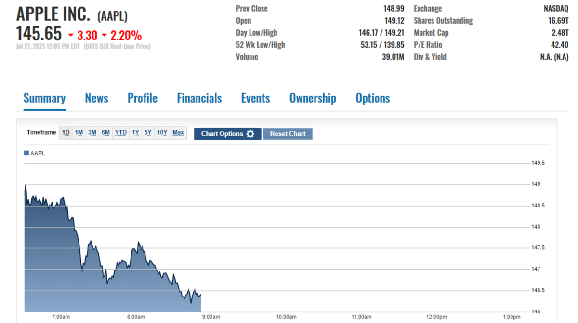
Task: Select the Max timeframe
Action: click(x=178, y=133)
